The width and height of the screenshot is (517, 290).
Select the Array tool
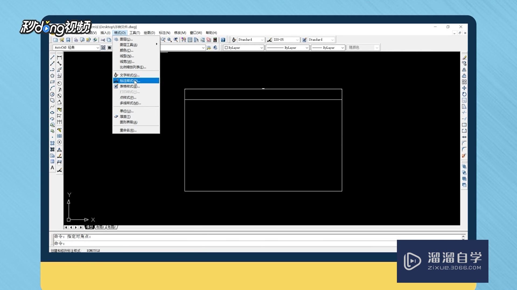[x=464, y=82]
